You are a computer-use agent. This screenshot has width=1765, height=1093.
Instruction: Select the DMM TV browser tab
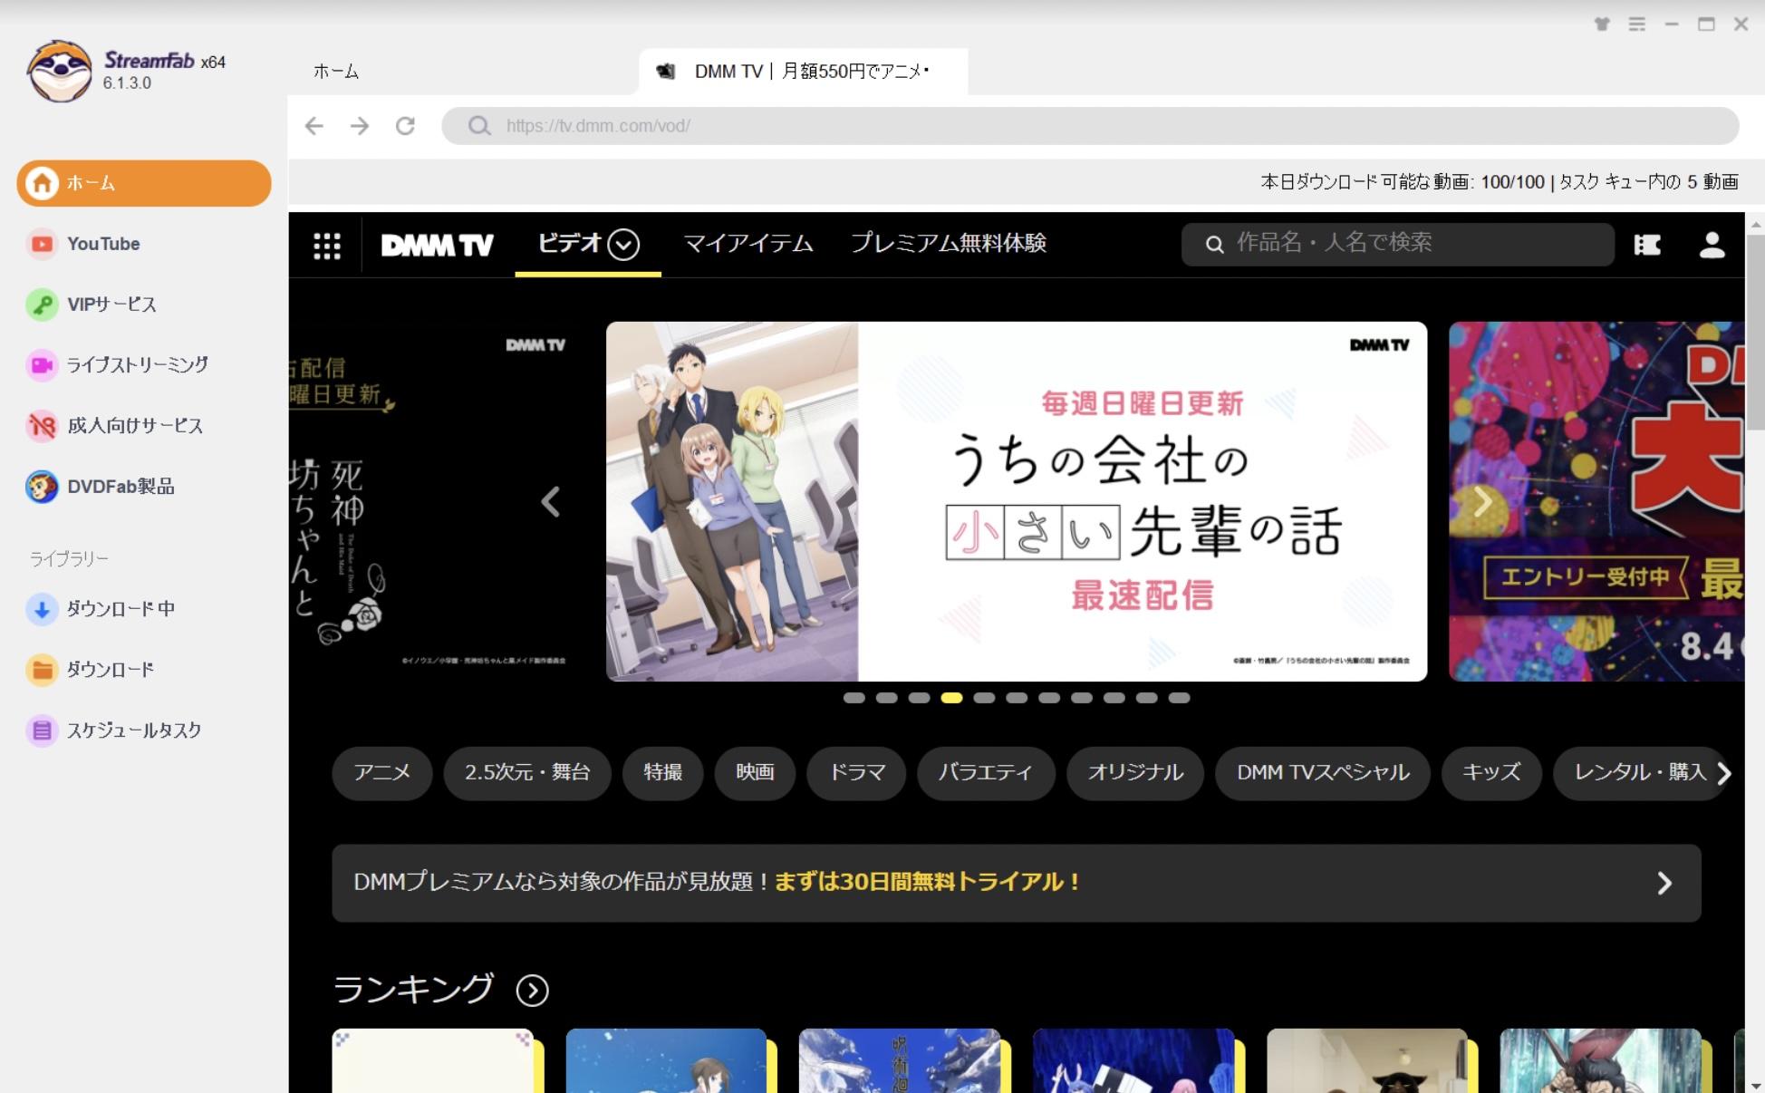click(803, 72)
